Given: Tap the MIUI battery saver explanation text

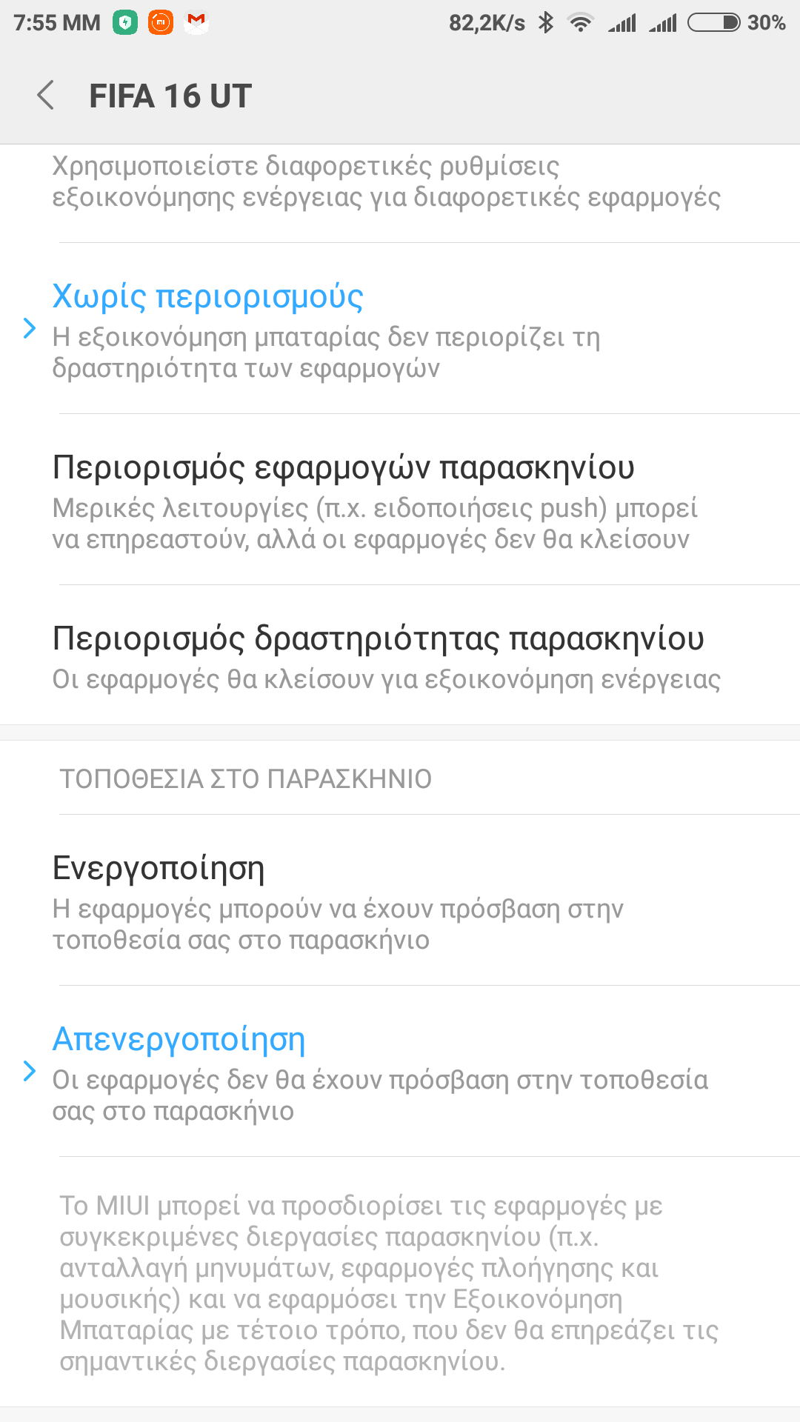Looking at the screenshot, I should [389, 1283].
